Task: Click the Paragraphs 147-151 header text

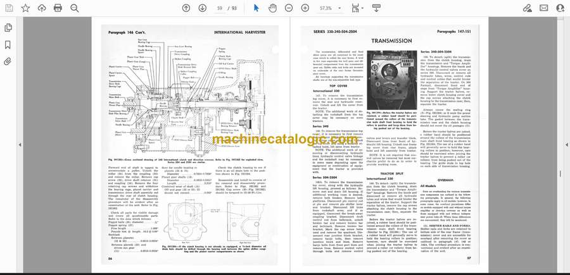Action: 454,32
